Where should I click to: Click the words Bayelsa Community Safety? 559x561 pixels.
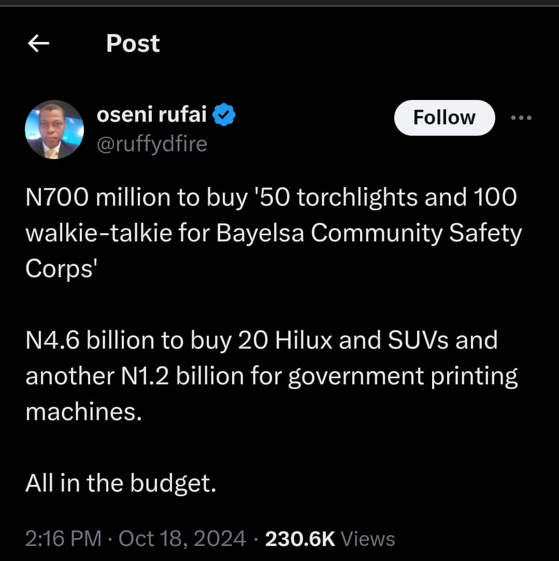click(369, 234)
